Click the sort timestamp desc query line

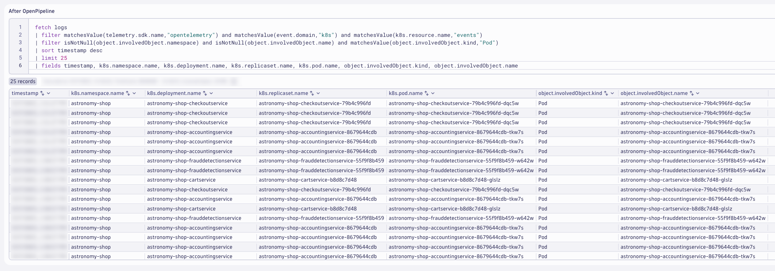tap(69, 50)
